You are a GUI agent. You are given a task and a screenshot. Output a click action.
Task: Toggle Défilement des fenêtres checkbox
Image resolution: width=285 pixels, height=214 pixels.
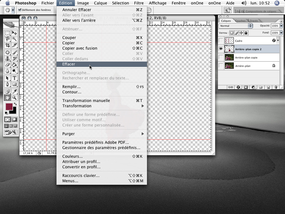click(20, 10)
